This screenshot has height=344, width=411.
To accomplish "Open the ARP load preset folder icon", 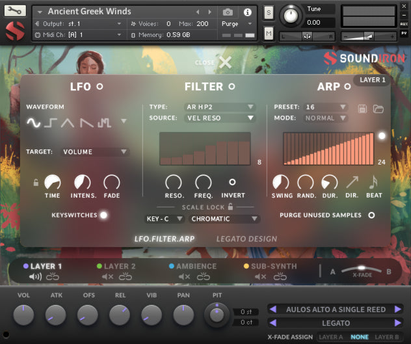I will tap(378, 108).
